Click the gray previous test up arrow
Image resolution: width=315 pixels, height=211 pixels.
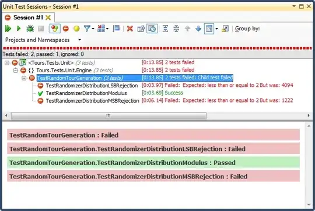(x=187, y=29)
